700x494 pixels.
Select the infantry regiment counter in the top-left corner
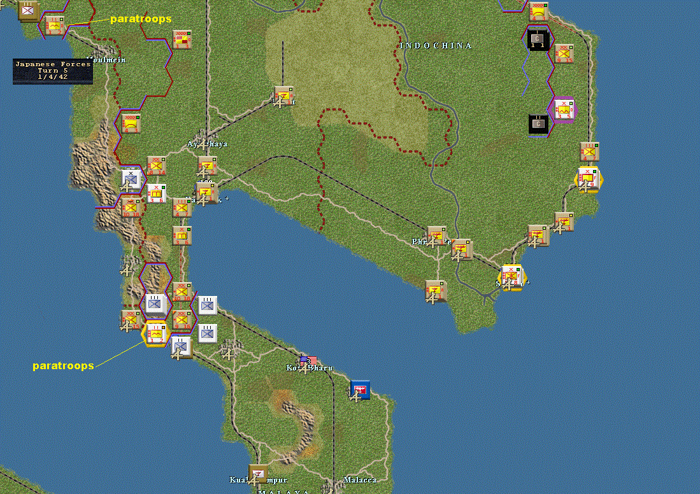click(28, 10)
